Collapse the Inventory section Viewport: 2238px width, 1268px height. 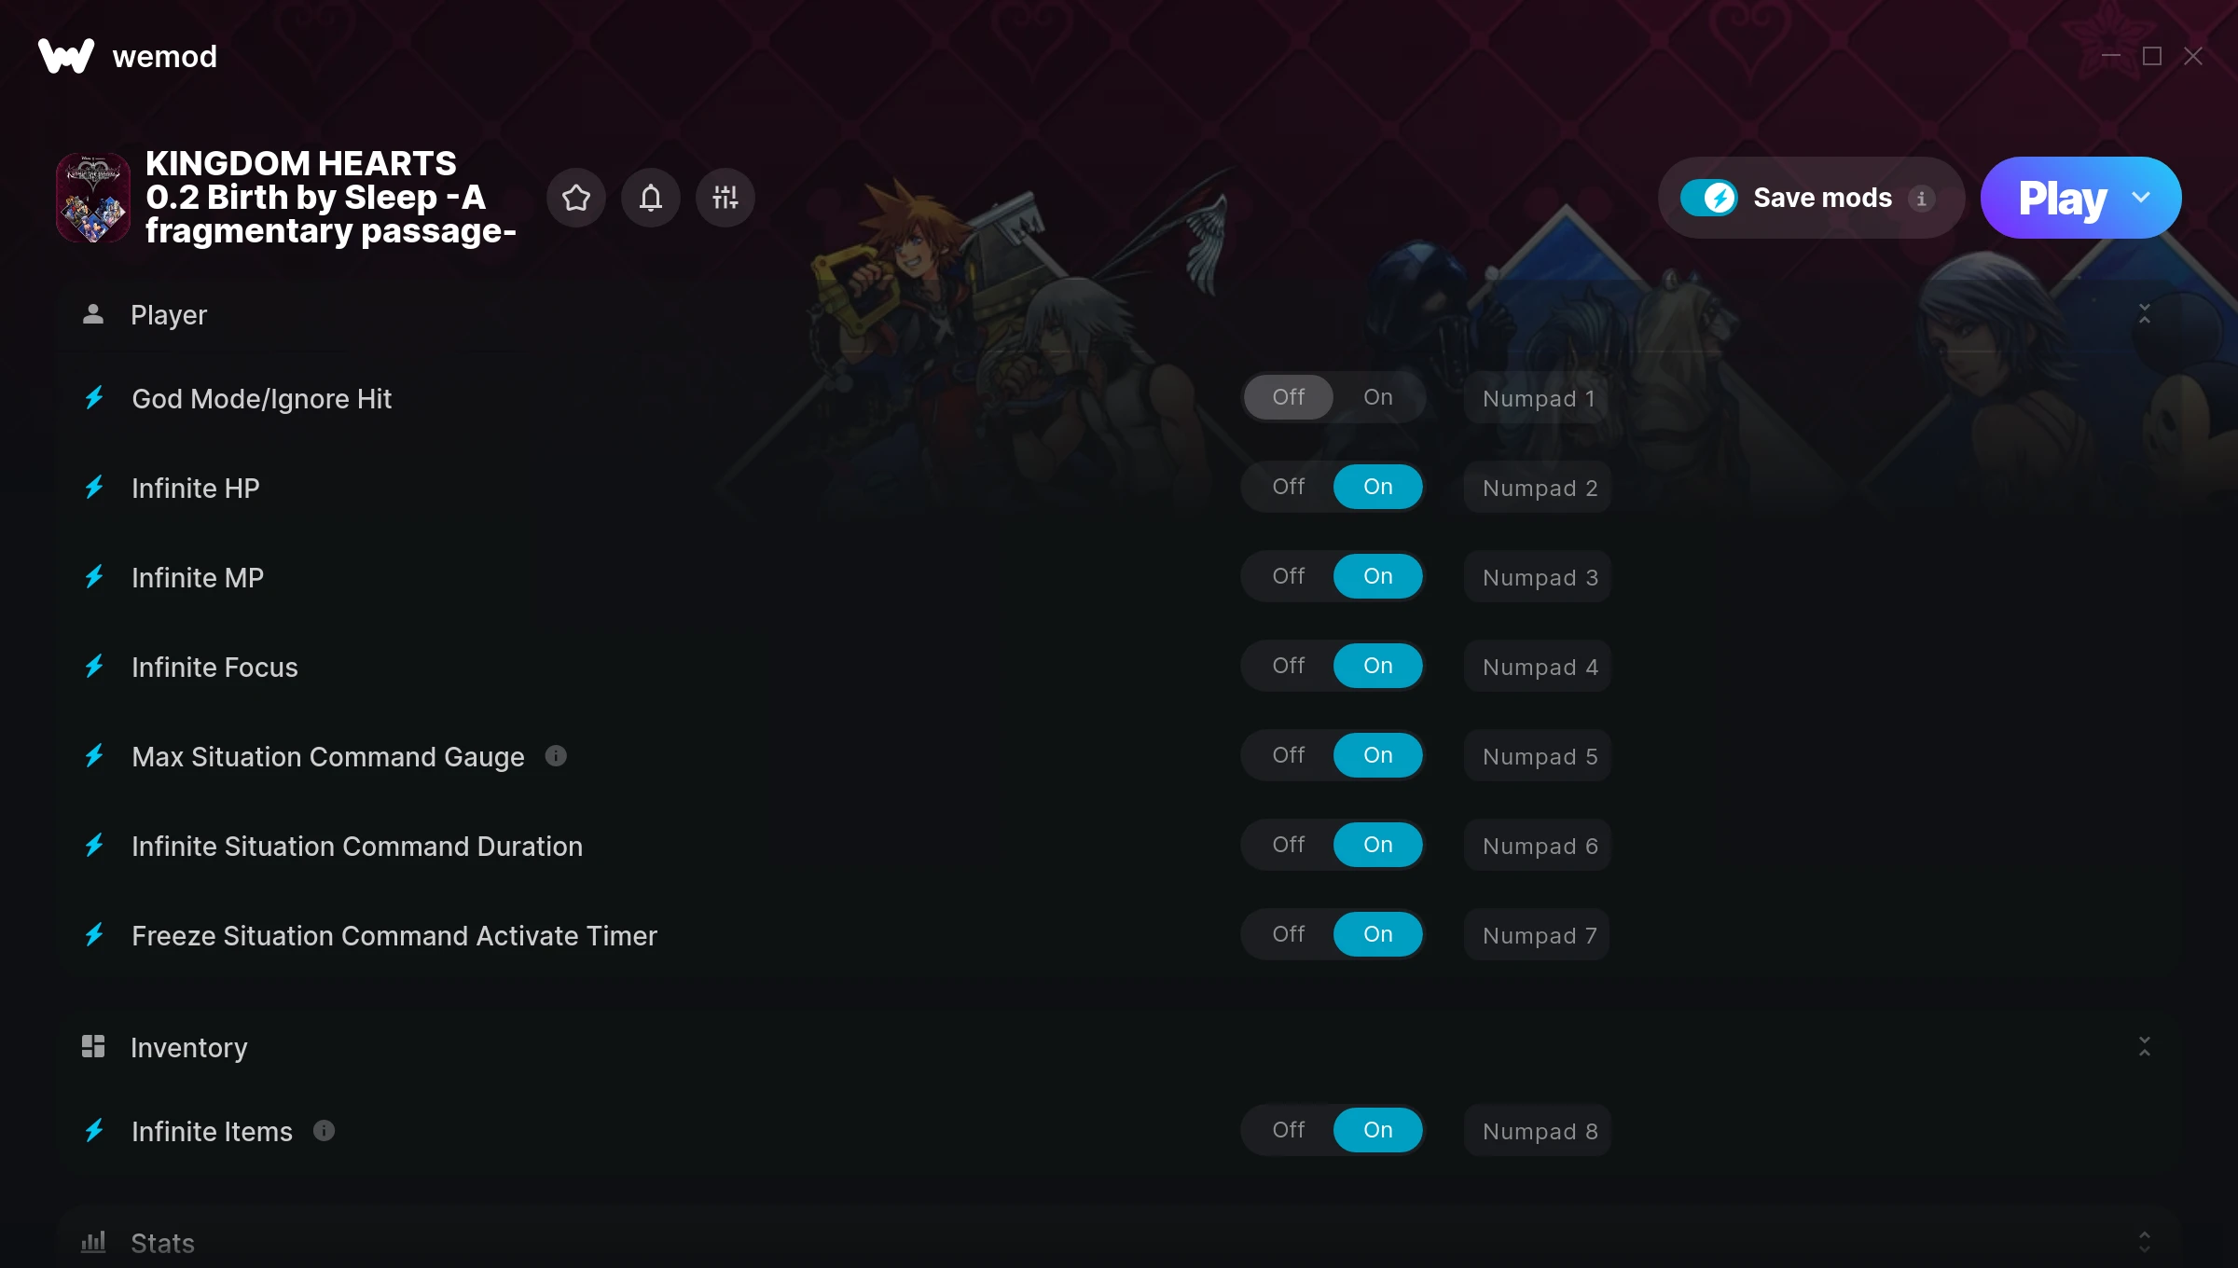coord(2145,1047)
